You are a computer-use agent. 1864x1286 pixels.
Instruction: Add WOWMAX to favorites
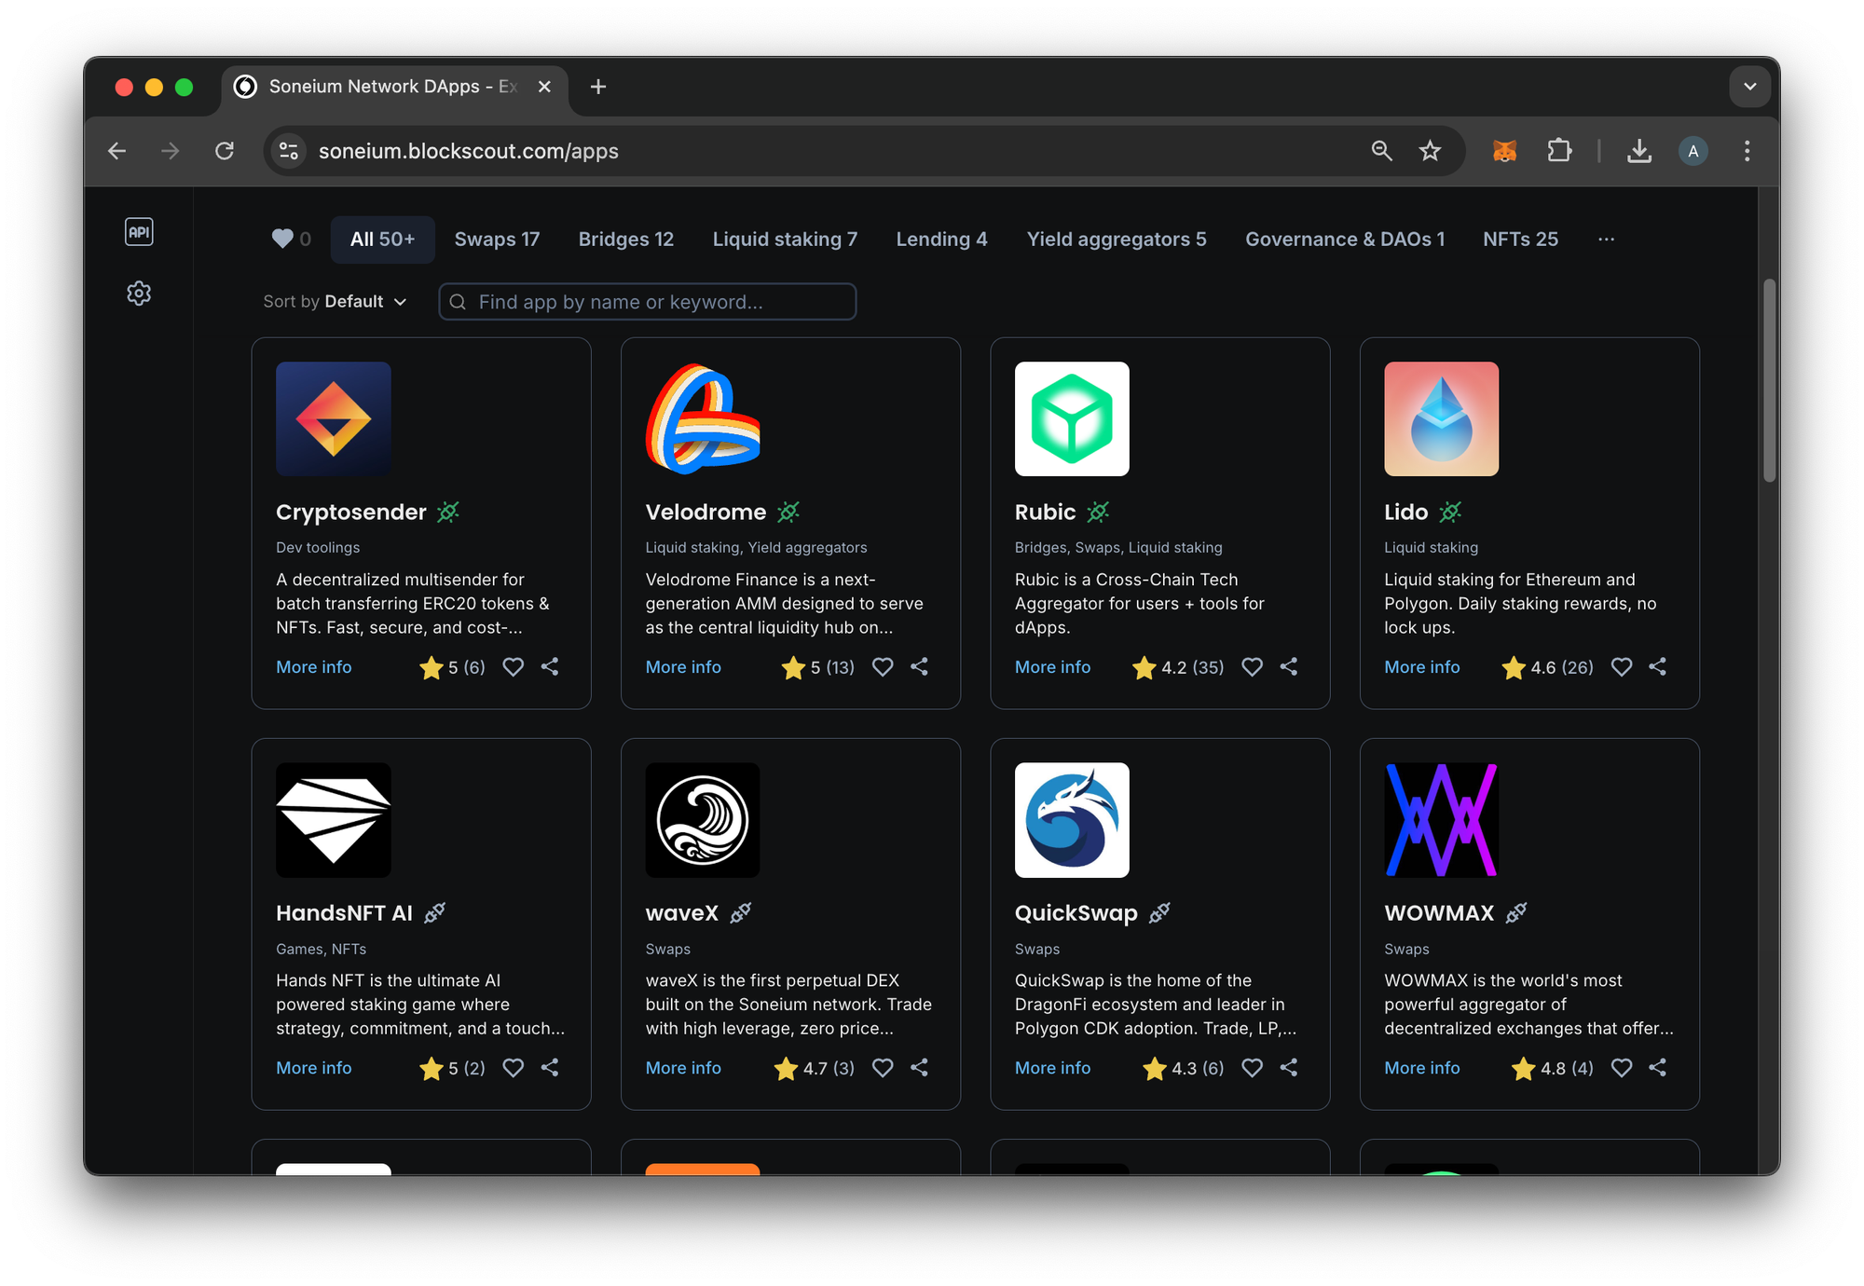[1622, 1068]
